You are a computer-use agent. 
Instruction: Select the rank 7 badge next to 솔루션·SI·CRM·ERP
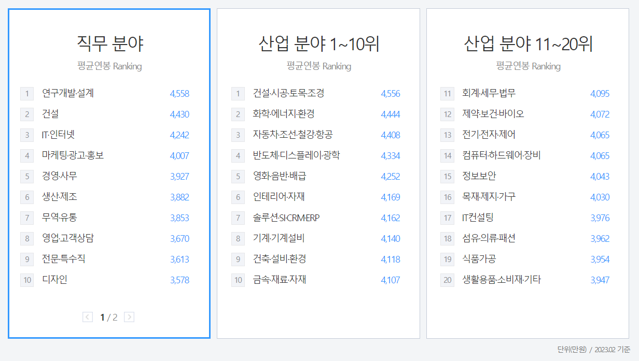tap(238, 218)
